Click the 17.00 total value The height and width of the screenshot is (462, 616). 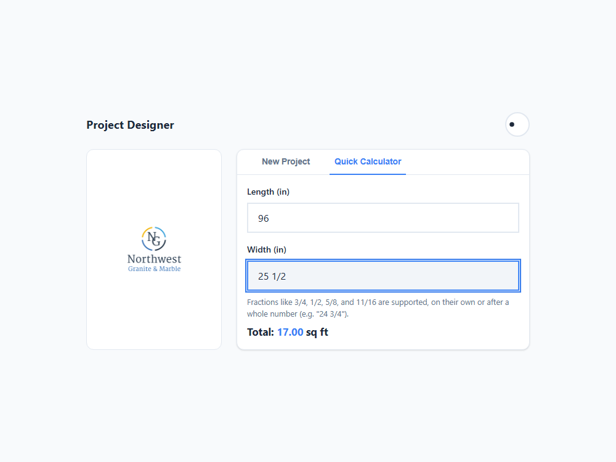click(x=290, y=333)
